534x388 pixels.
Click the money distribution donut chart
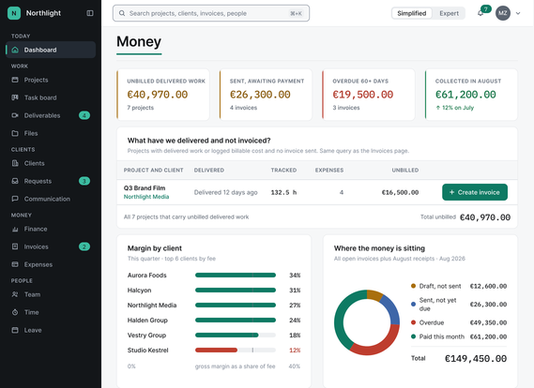(367, 322)
